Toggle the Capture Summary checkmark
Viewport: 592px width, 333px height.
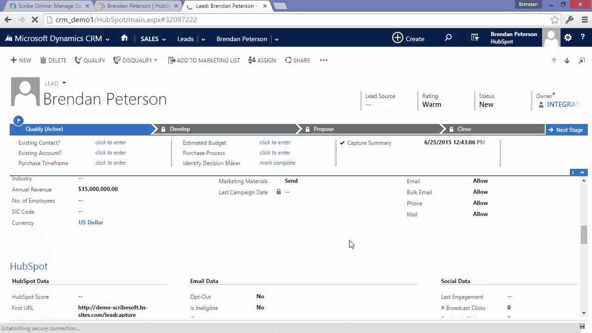[x=342, y=143]
